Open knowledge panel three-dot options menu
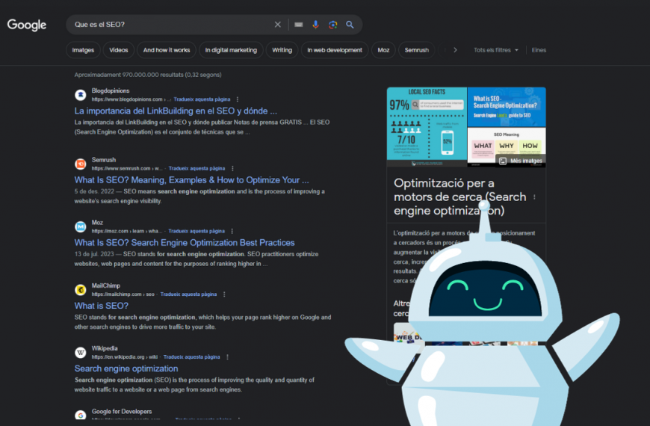 click(x=534, y=197)
